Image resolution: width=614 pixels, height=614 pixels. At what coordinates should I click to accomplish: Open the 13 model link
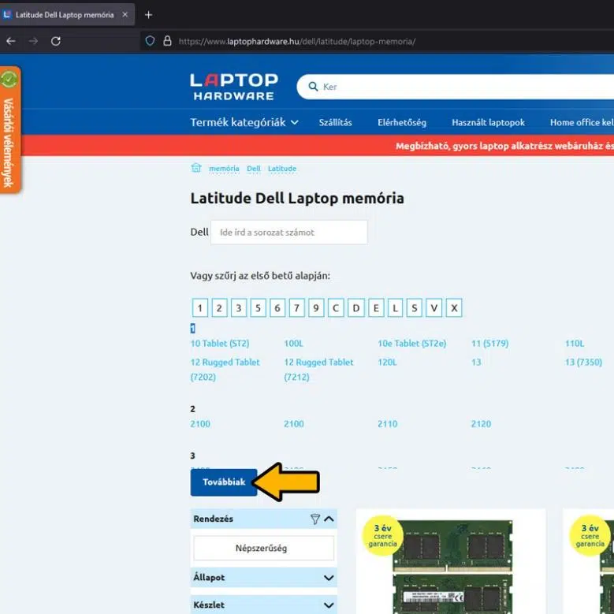pos(476,363)
